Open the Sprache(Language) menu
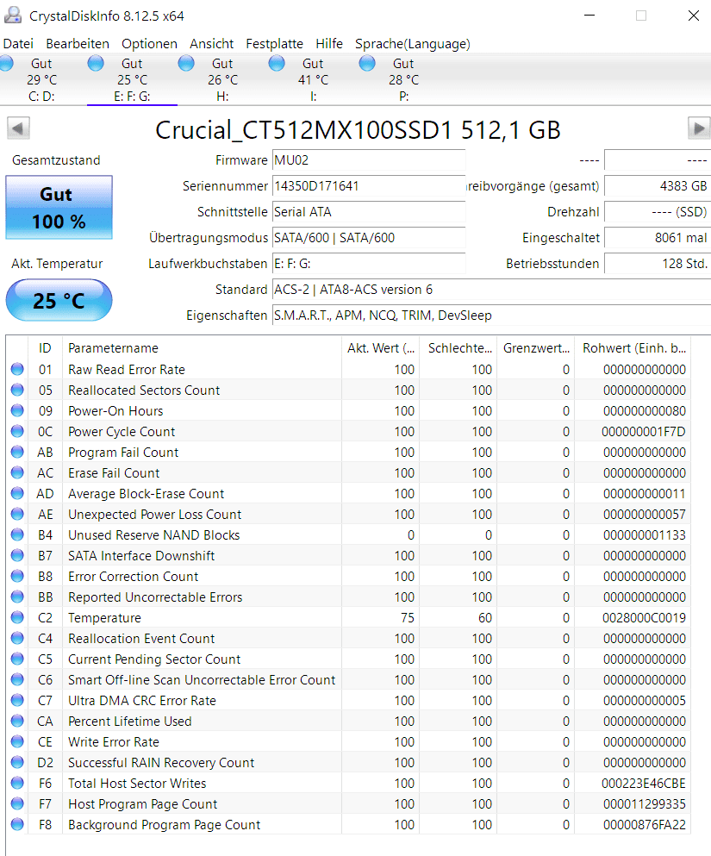The width and height of the screenshot is (711, 856). pos(413,44)
